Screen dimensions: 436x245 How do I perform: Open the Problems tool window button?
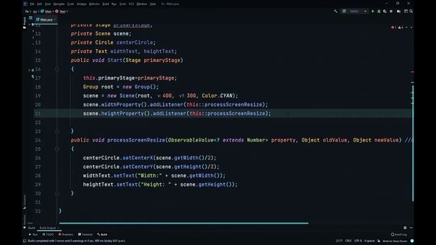66,234
